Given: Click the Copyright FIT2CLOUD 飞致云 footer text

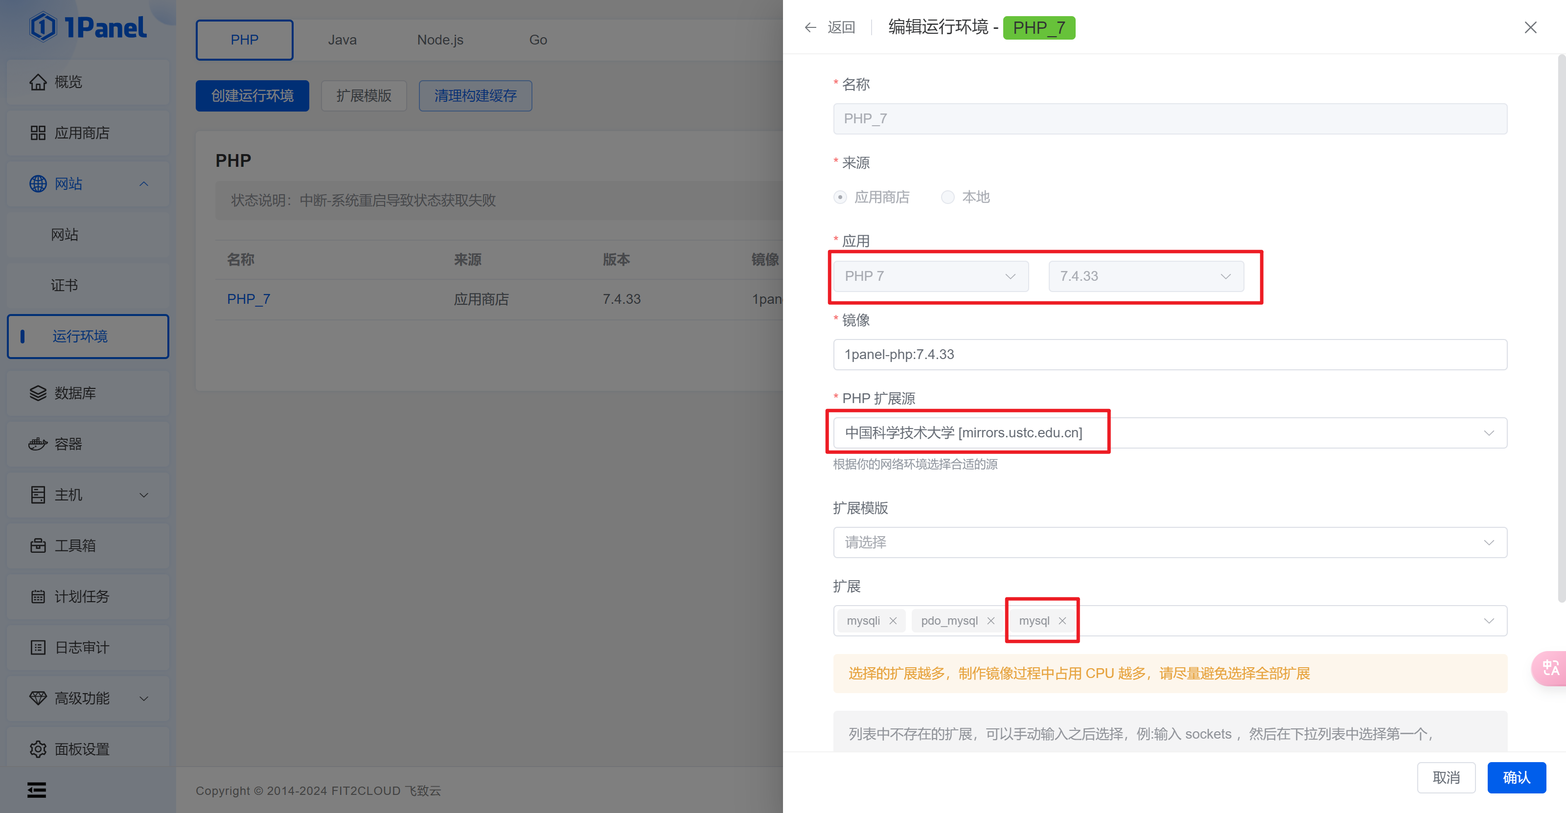Looking at the screenshot, I should coord(318,790).
